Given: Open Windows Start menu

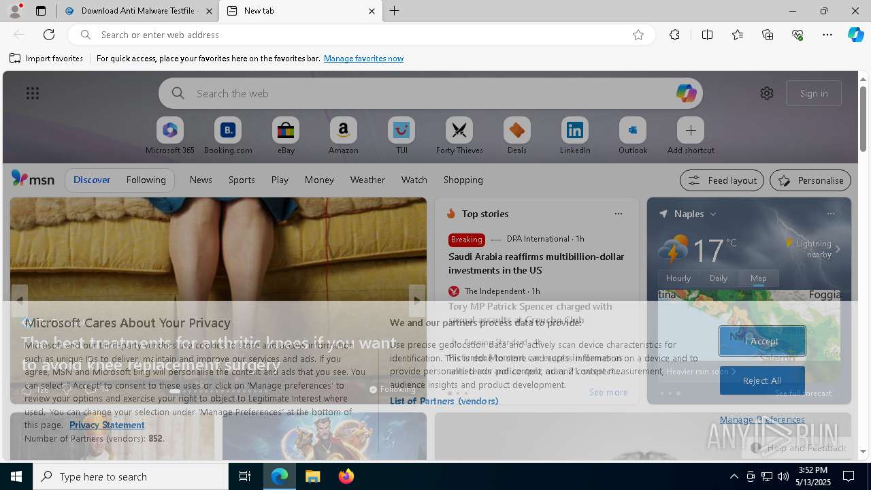Looking at the screenshot, I should pos(16,476).
